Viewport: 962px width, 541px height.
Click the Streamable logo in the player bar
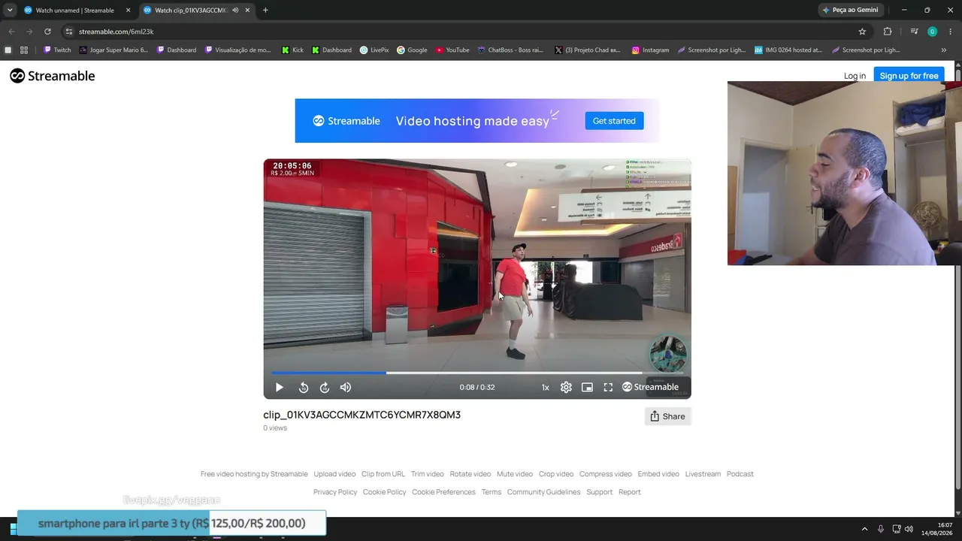coord(650,387)
